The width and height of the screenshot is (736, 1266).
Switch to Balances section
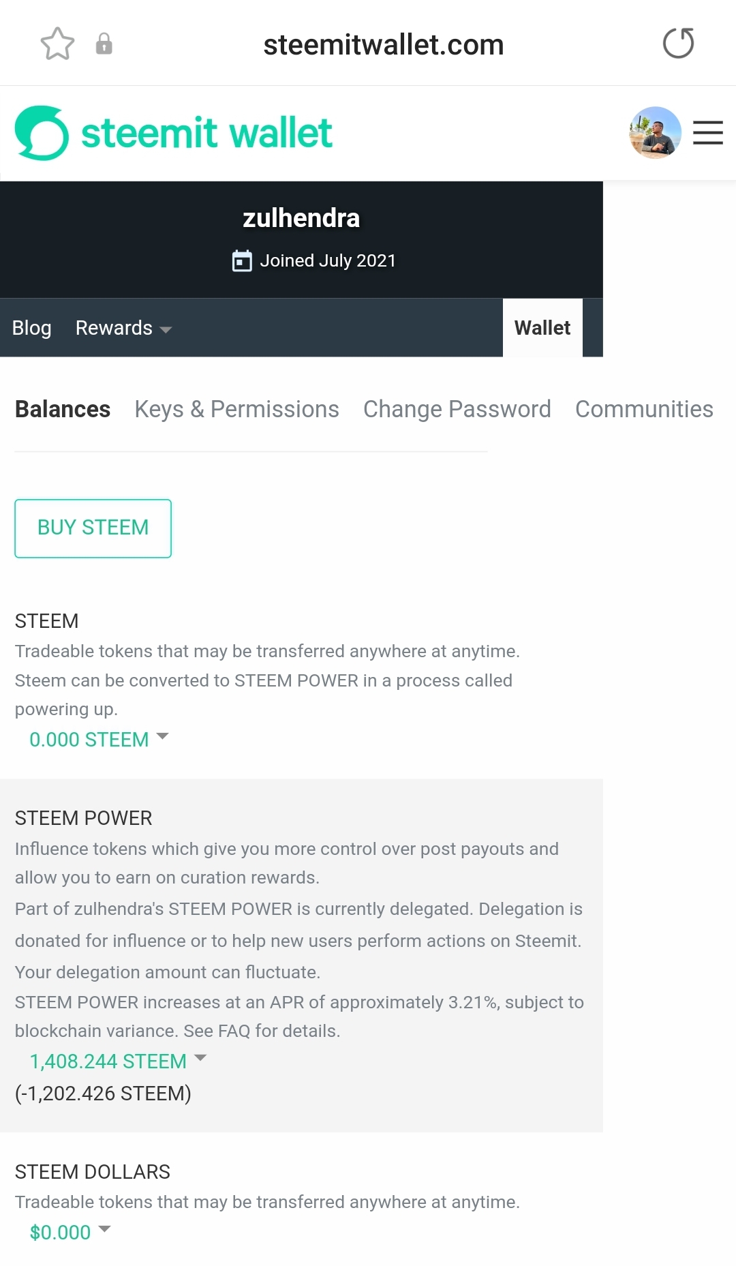point(63,409)
